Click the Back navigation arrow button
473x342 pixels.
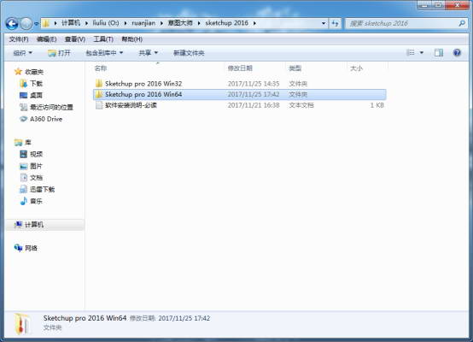pyautogui.click(x=12, y=24)
